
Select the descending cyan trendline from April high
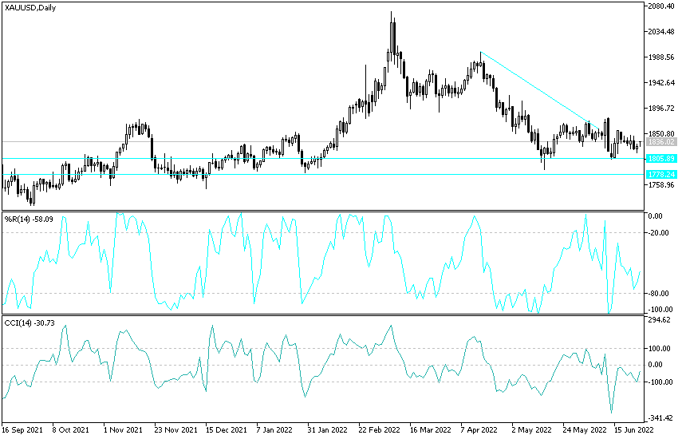click(x=540, y=91)
